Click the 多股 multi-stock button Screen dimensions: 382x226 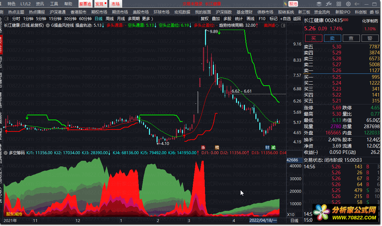click(x=227, y=19)
